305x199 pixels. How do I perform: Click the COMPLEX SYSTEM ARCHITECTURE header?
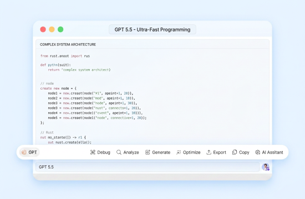(x=68, y=44)
